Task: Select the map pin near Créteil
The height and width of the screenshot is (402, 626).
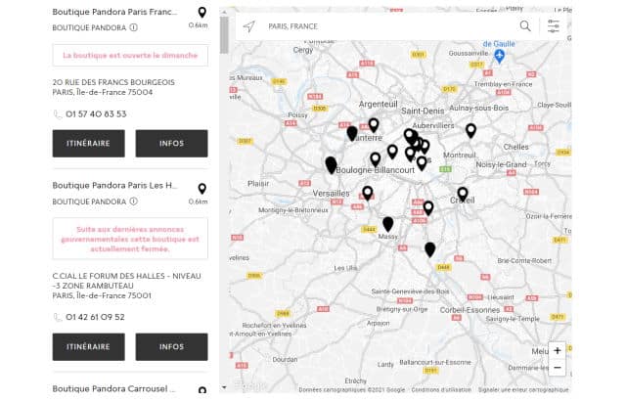Action: pos(463,195)
